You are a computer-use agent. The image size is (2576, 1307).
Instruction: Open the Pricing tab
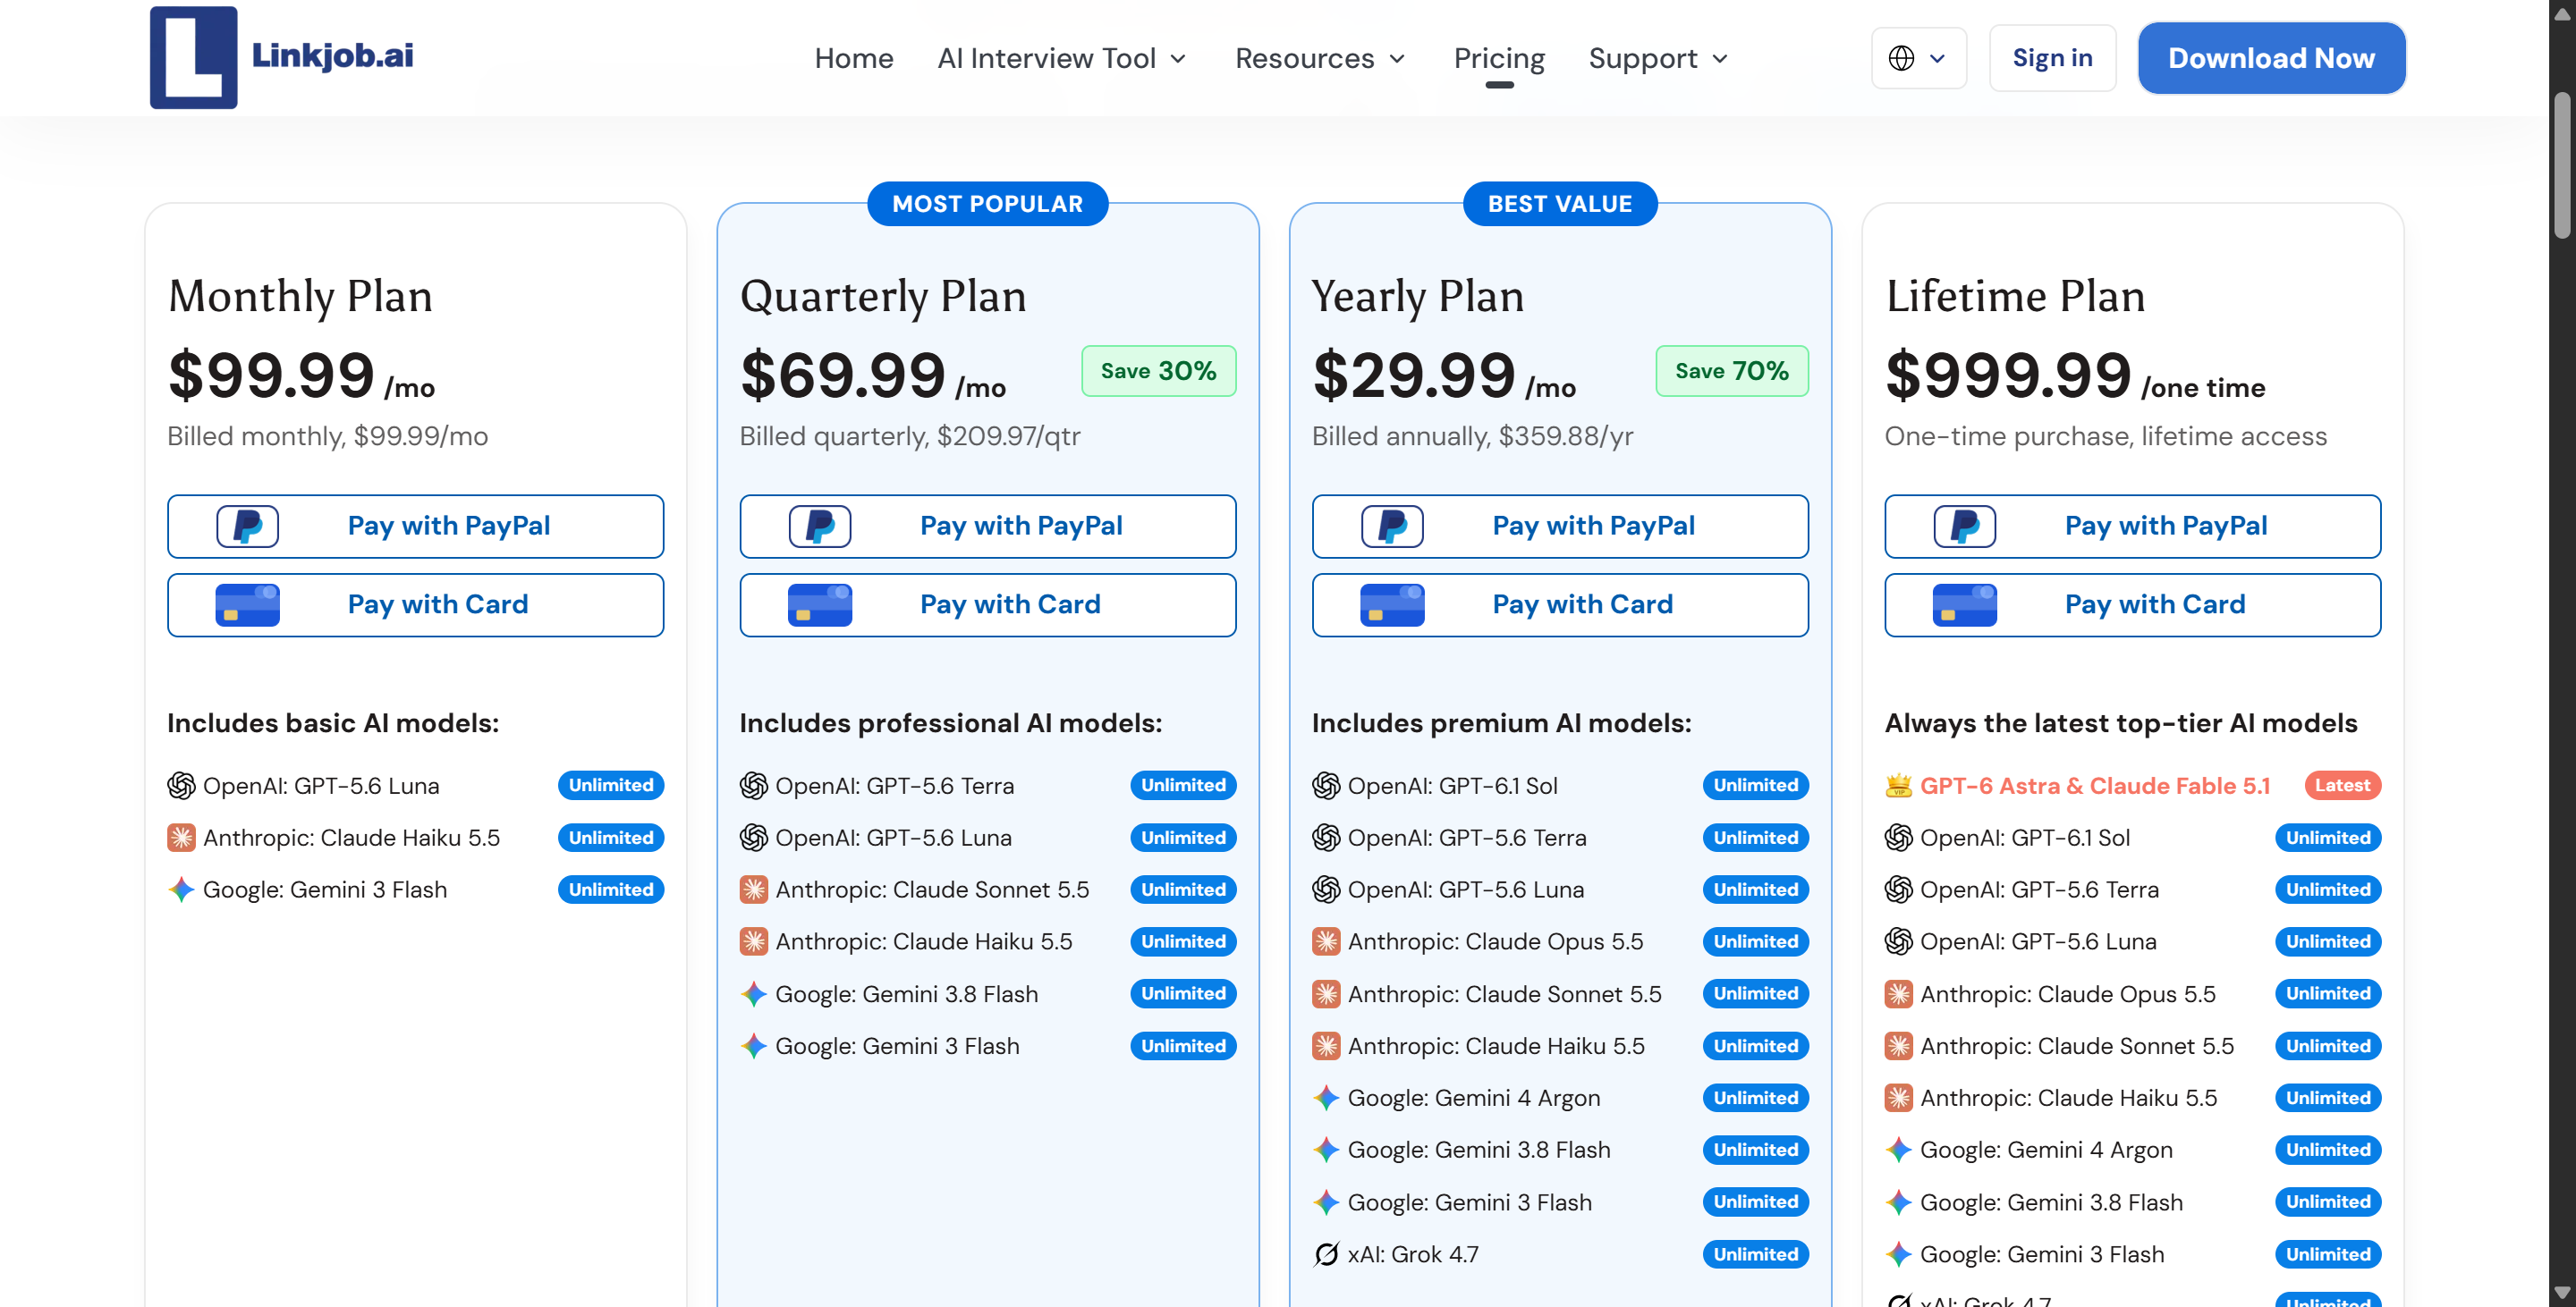tap(1498, 58)
